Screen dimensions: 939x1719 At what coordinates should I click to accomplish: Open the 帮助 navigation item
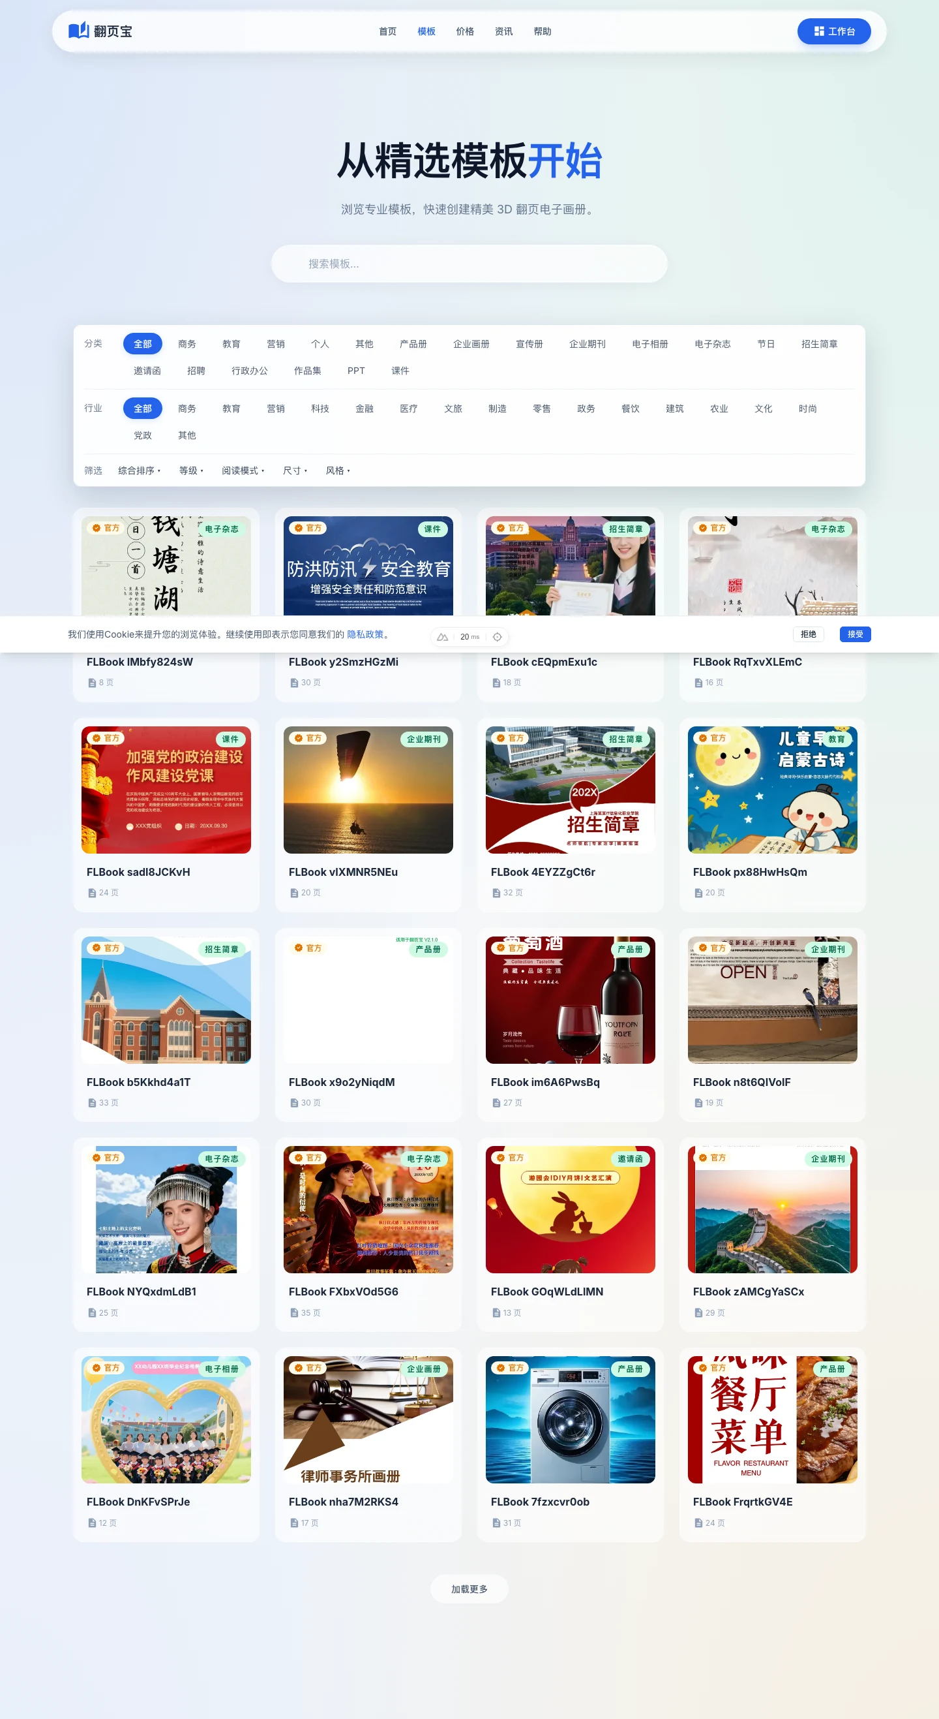click(542, 31)
